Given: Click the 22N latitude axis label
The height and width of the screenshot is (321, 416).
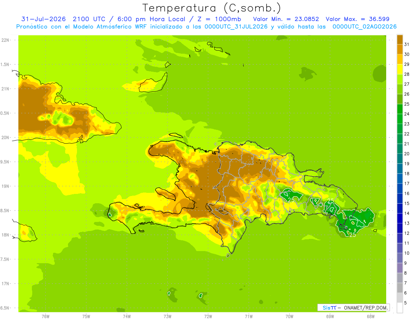Looking at the screenshot, I should [5, 40].
